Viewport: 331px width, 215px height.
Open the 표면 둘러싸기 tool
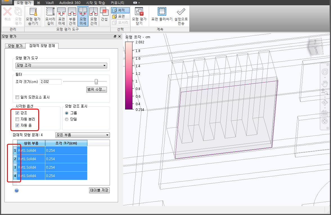pos(162,16)
